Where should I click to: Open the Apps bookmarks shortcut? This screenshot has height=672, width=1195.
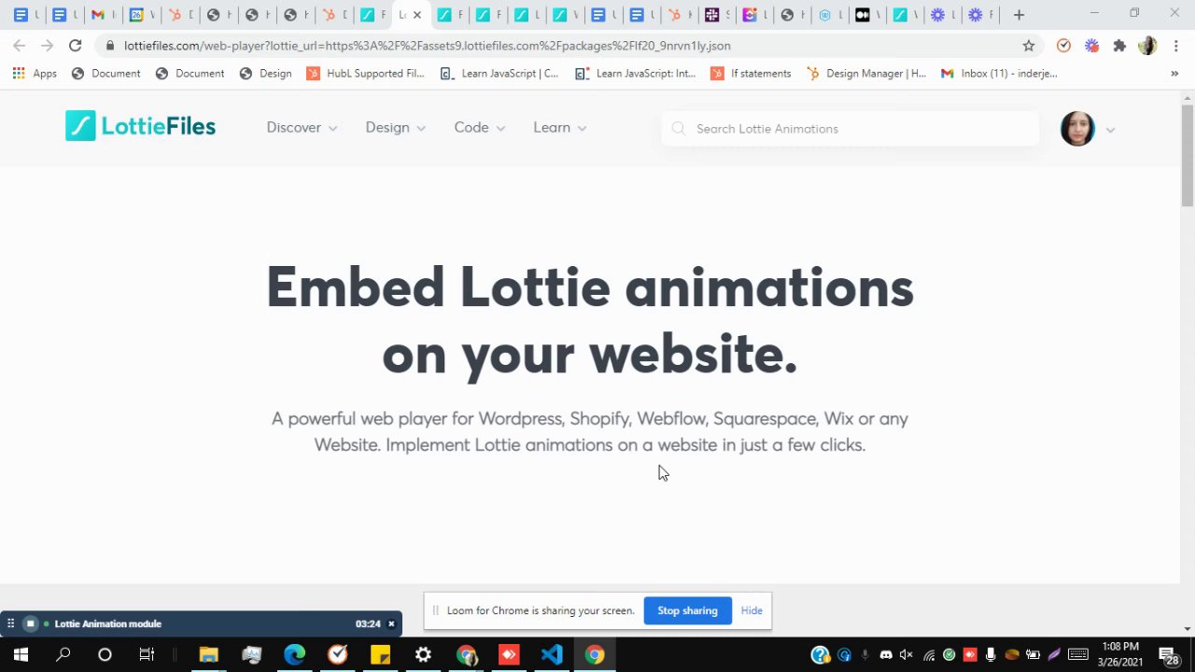35,73
